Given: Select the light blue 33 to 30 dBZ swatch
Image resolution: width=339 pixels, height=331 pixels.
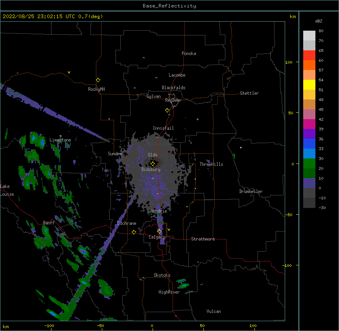Looking at the screenshot, I should point(309,153).
